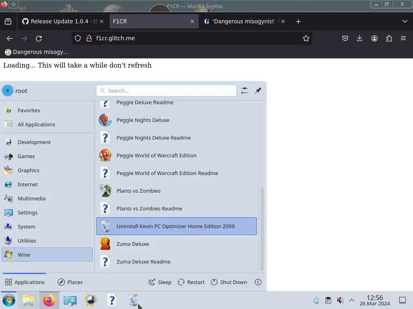Viewport: 413px width, 309px height.
Task: Close the Release Update 1.0.4 tab
Action: 102,22
